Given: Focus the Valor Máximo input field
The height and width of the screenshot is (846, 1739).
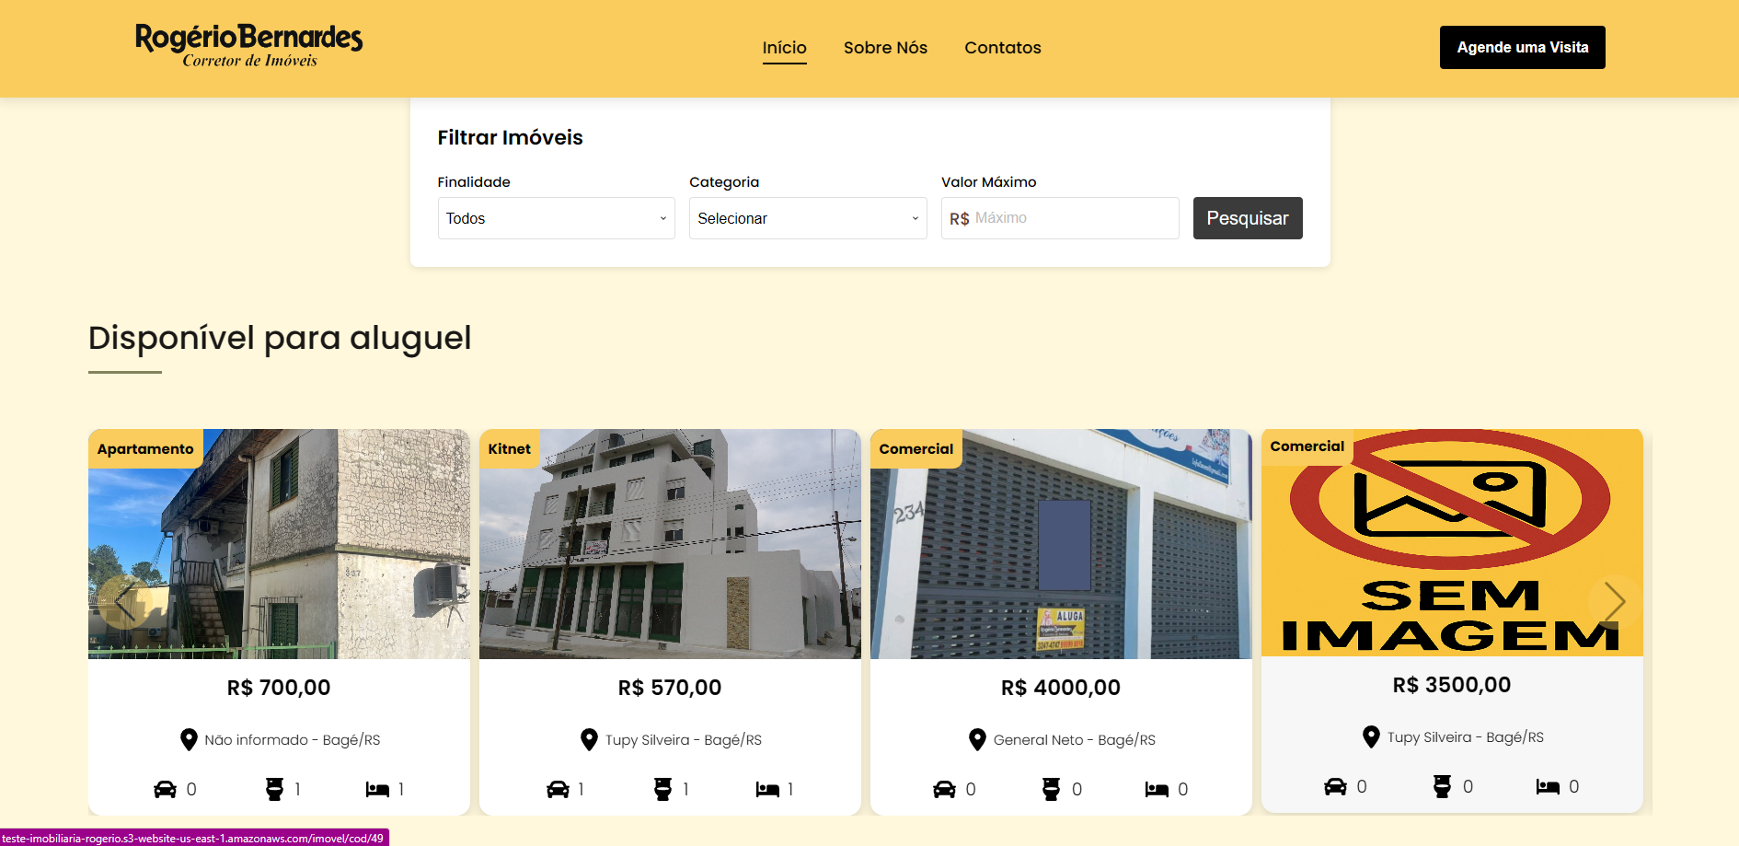Looking at the screenshot, I should tap(1072, 218).
